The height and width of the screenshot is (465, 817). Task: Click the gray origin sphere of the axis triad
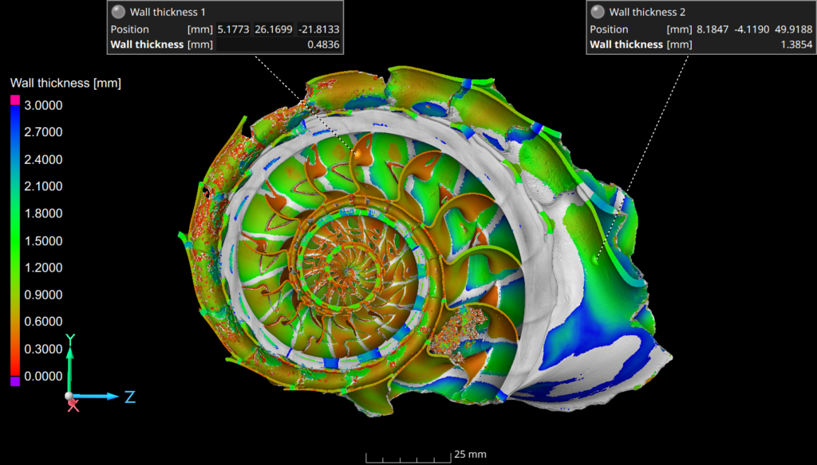point(69,397)
